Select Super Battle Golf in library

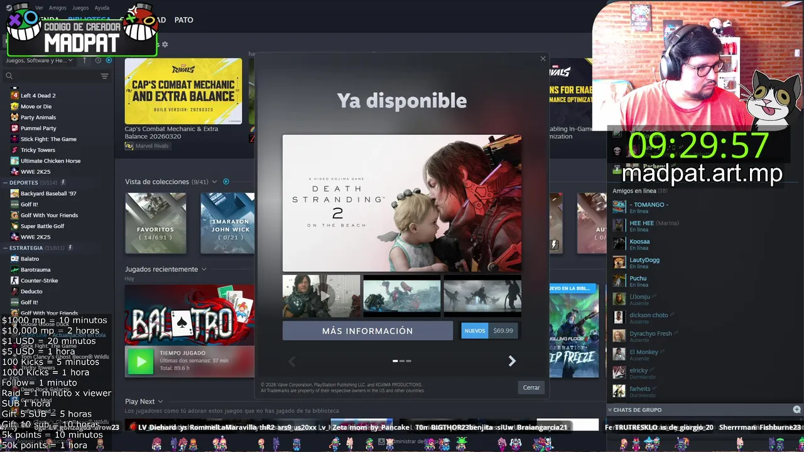42,226
